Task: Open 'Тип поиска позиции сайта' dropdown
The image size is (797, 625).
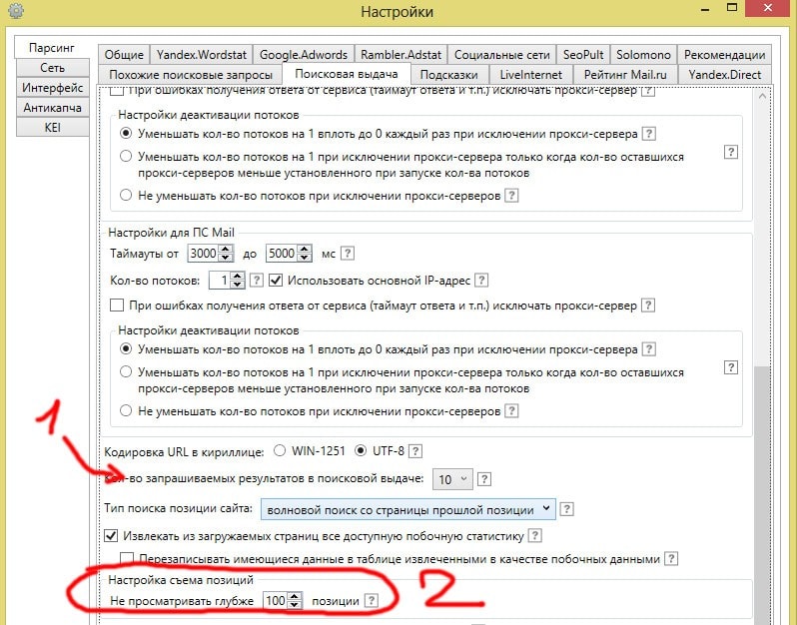Action: click(408, 509)
